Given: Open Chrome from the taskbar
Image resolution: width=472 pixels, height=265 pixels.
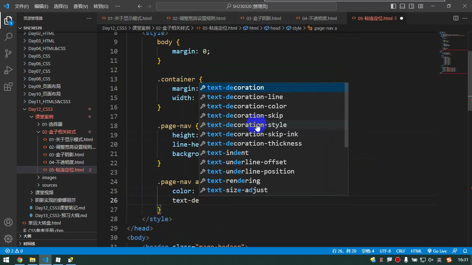Looking at the screenshot, I should tap(20, 260).
